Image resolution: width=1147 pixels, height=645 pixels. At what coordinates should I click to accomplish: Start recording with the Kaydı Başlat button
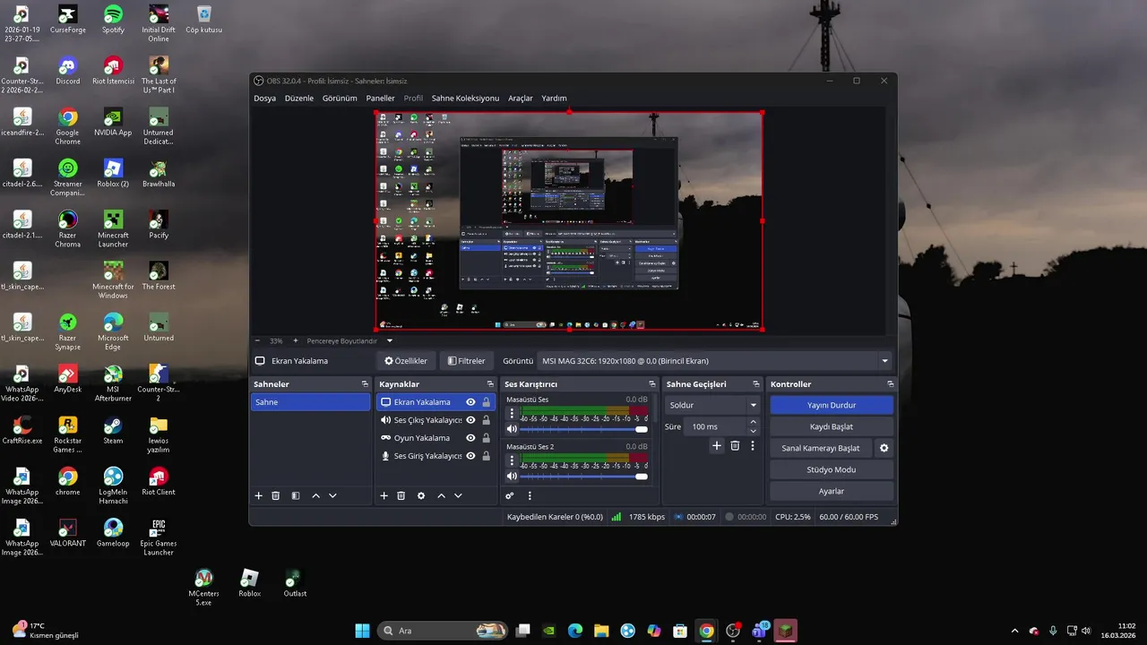(832, 426)
